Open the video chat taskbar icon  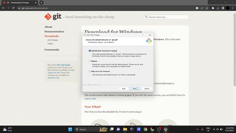click(x=118, y=129)
